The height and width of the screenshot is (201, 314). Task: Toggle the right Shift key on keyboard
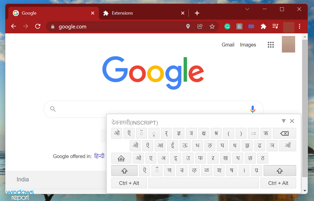[x=280, y=171]
